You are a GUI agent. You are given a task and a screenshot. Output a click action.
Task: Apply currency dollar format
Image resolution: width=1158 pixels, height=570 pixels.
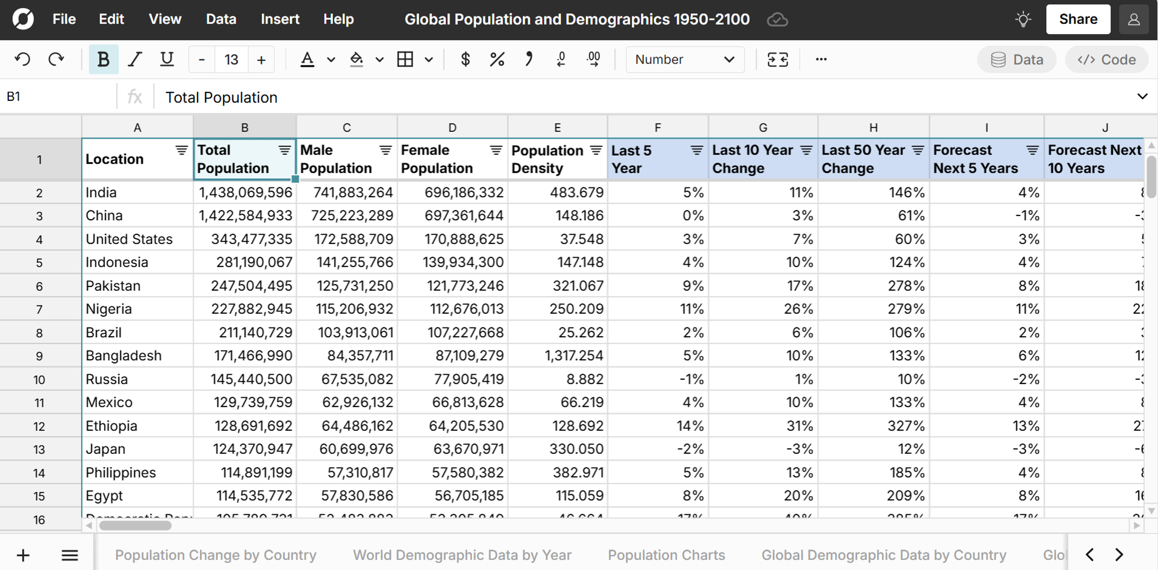point(465,59)
